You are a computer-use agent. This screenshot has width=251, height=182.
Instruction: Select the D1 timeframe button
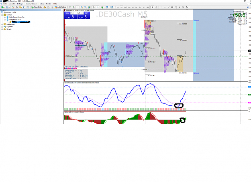point(140,7)
